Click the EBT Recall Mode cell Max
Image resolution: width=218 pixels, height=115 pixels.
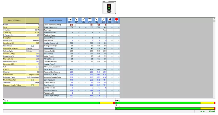pyautogui.click(x=70, y=69)
